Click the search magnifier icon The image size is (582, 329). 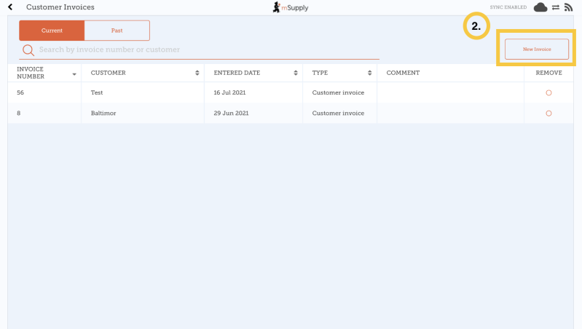click(28, 50)
